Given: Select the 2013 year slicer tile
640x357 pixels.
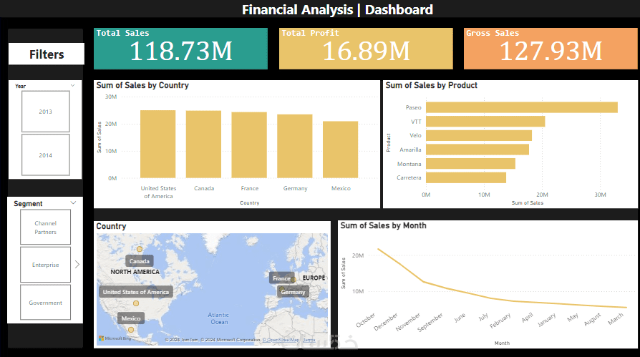Looking at the screenshot, I should point(45,112).
